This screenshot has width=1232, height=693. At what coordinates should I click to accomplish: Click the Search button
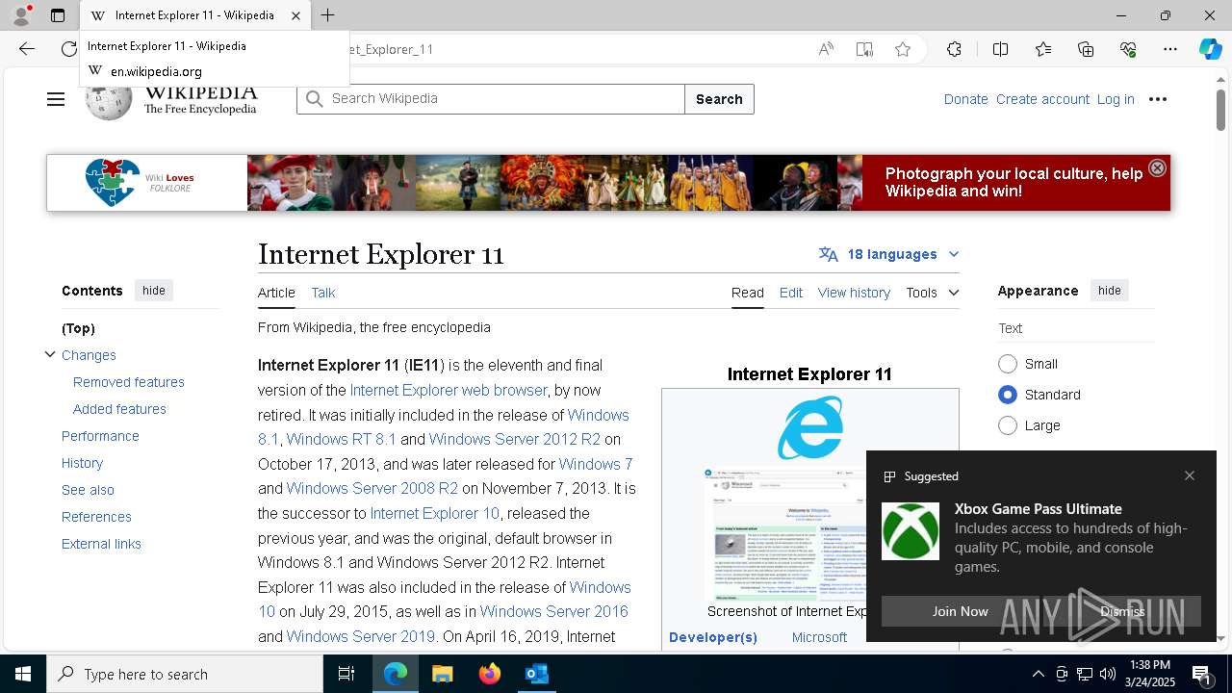tap(719, 99)
